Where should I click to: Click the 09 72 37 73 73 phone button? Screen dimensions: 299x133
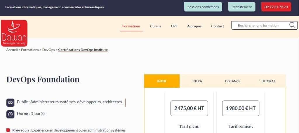276,7
